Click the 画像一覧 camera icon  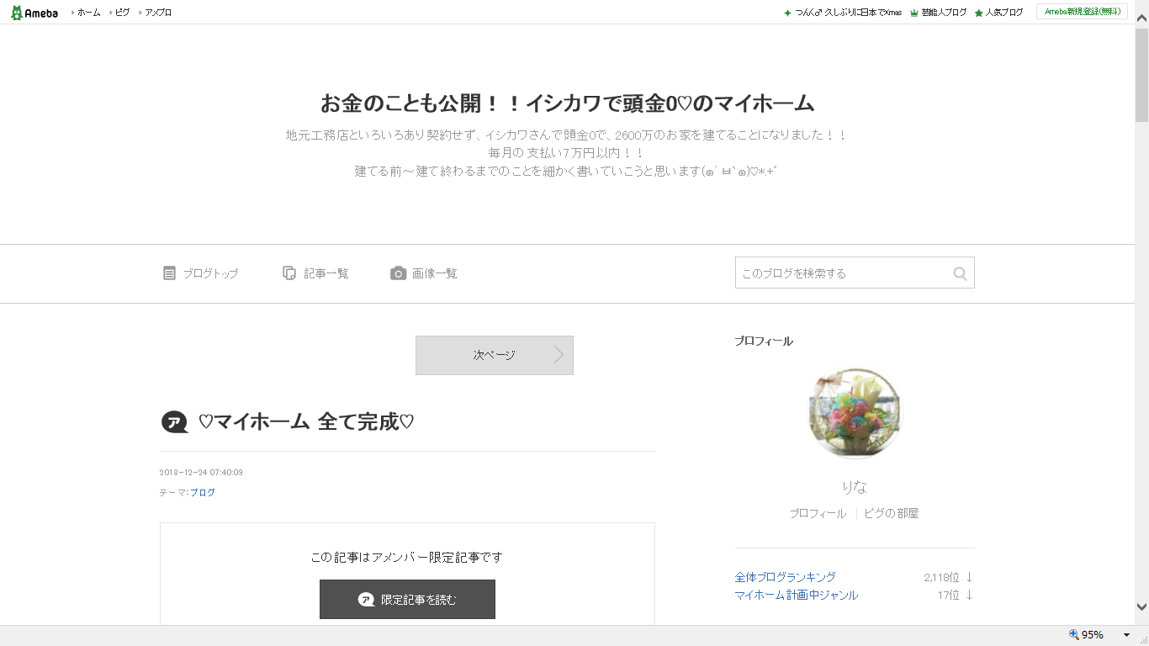pyautogui.click(x=398, y=273)
